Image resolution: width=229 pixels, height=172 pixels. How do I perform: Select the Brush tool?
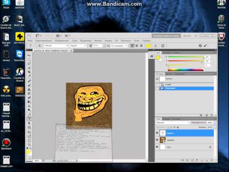pyautogui.click(x=29, y=85)
